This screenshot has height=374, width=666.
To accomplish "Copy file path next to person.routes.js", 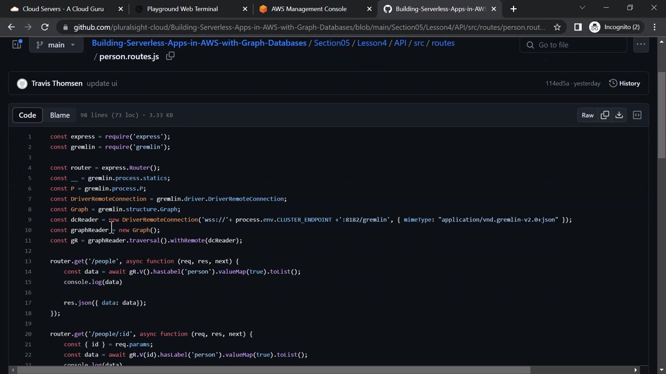I will click(x=170, y=56).
